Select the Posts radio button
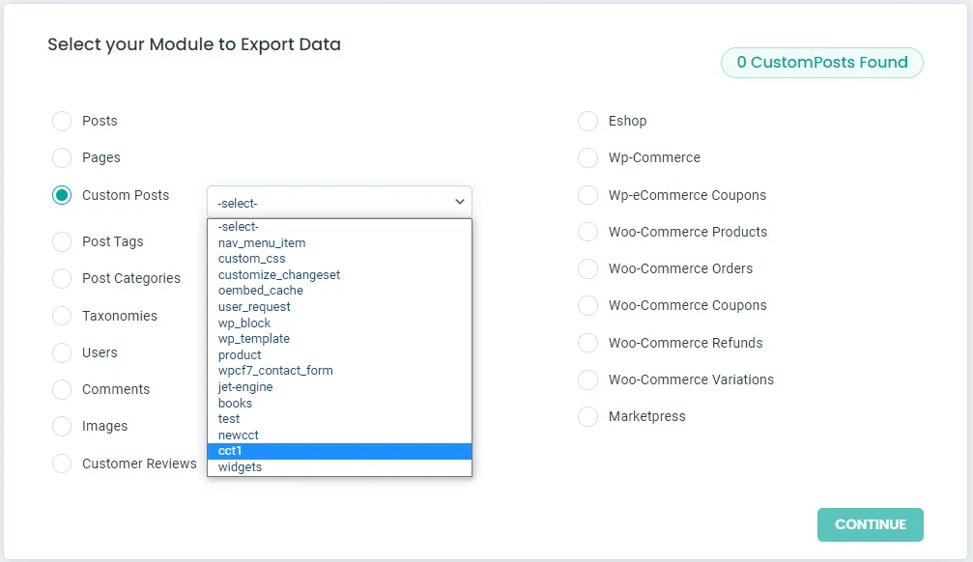Viewport: 973px width, 562px height. (x=62, y=121)
